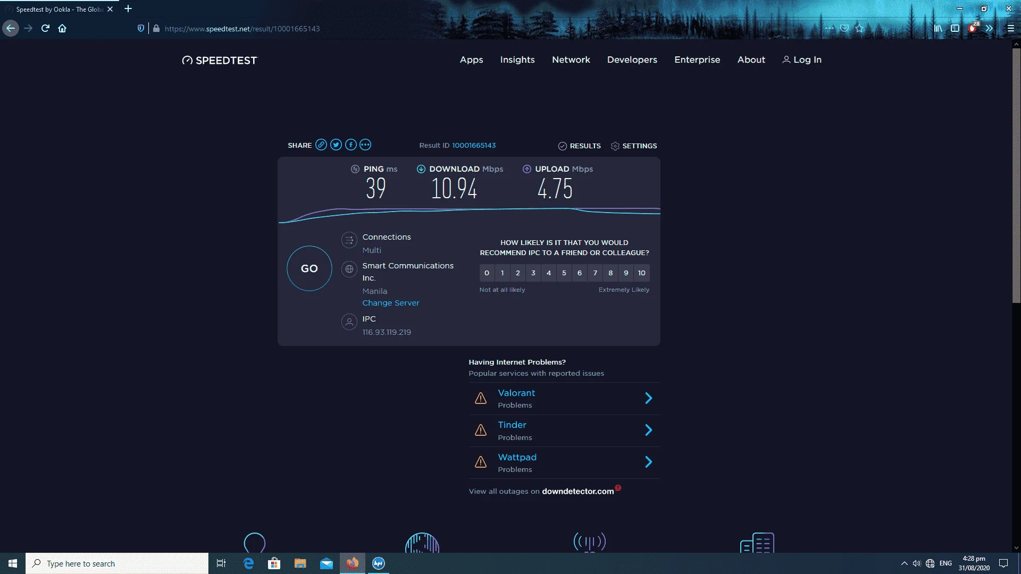Open About menu

click(x=751, y=60)
